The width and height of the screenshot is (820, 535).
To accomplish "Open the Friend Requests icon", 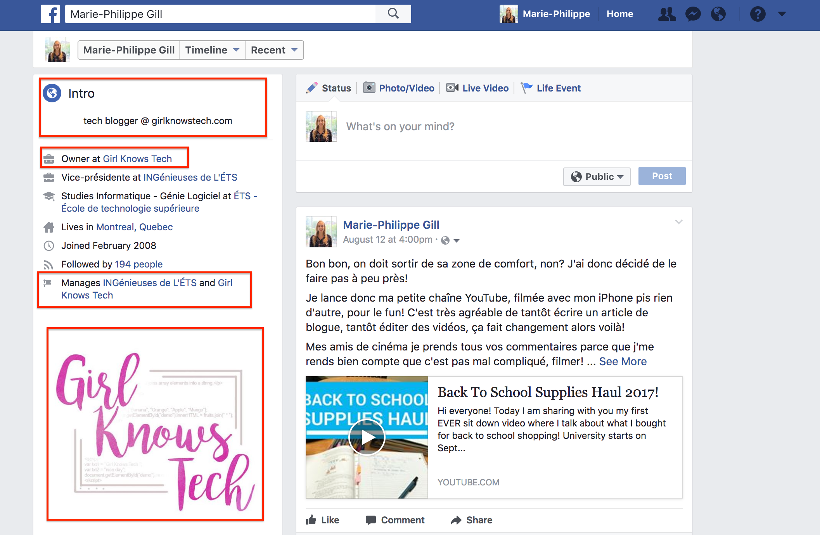I will [667, 14].
